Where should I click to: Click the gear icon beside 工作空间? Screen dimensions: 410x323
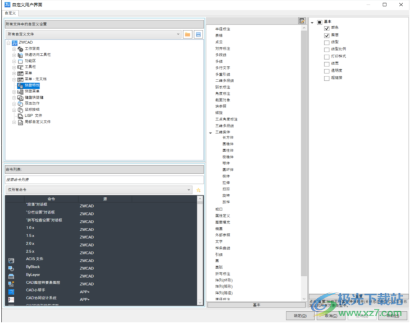[20, 49]
